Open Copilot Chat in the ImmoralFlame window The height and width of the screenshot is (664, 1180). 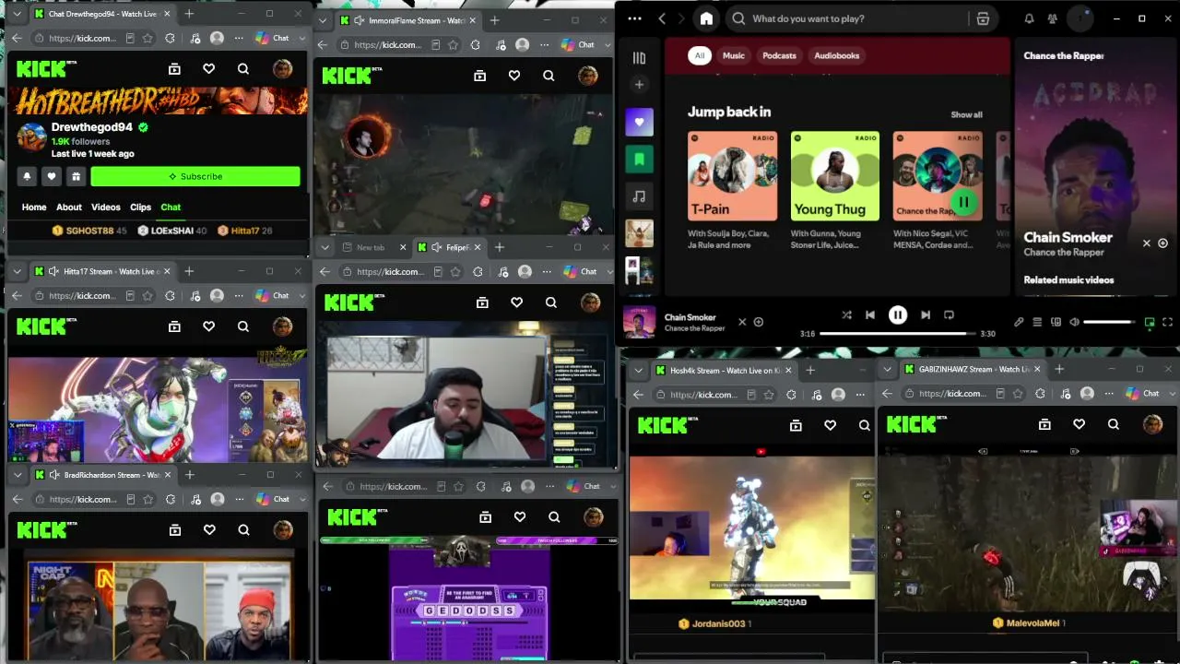(x=579, y=44)
